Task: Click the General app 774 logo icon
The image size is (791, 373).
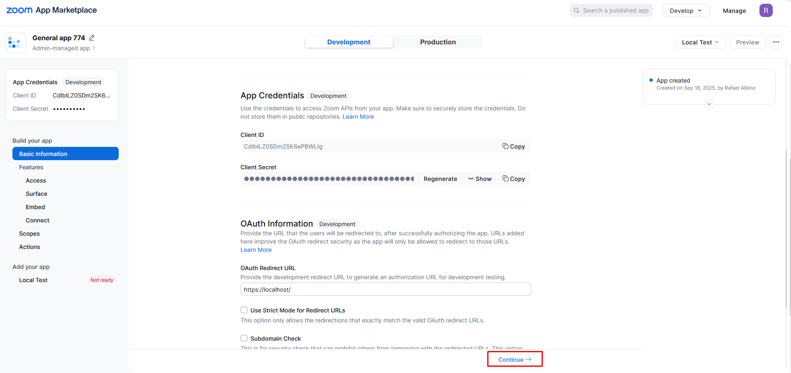Action: pyautogui.click(x=16, y=42)
